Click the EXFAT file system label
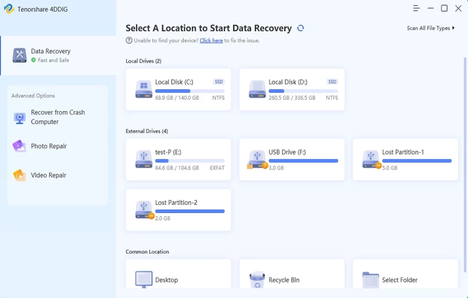The width and height of the screenshot is (468, 298). click(217, 168)
